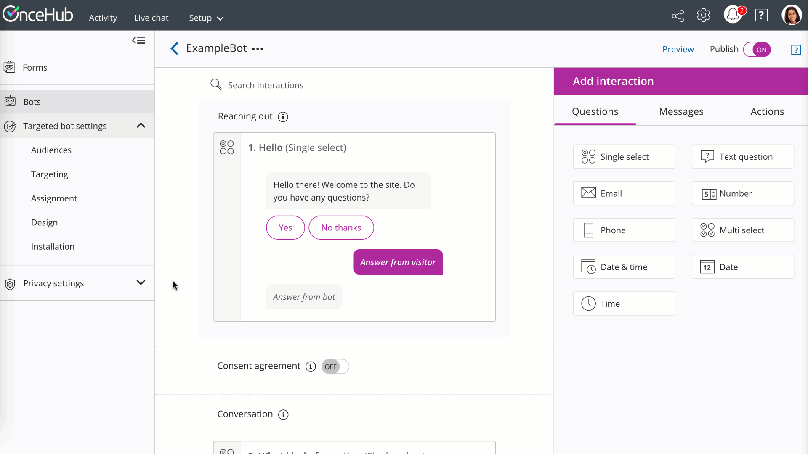Open the header settings gear
The width and height of the screenshot is (808, 454).
tap(703, 16)
